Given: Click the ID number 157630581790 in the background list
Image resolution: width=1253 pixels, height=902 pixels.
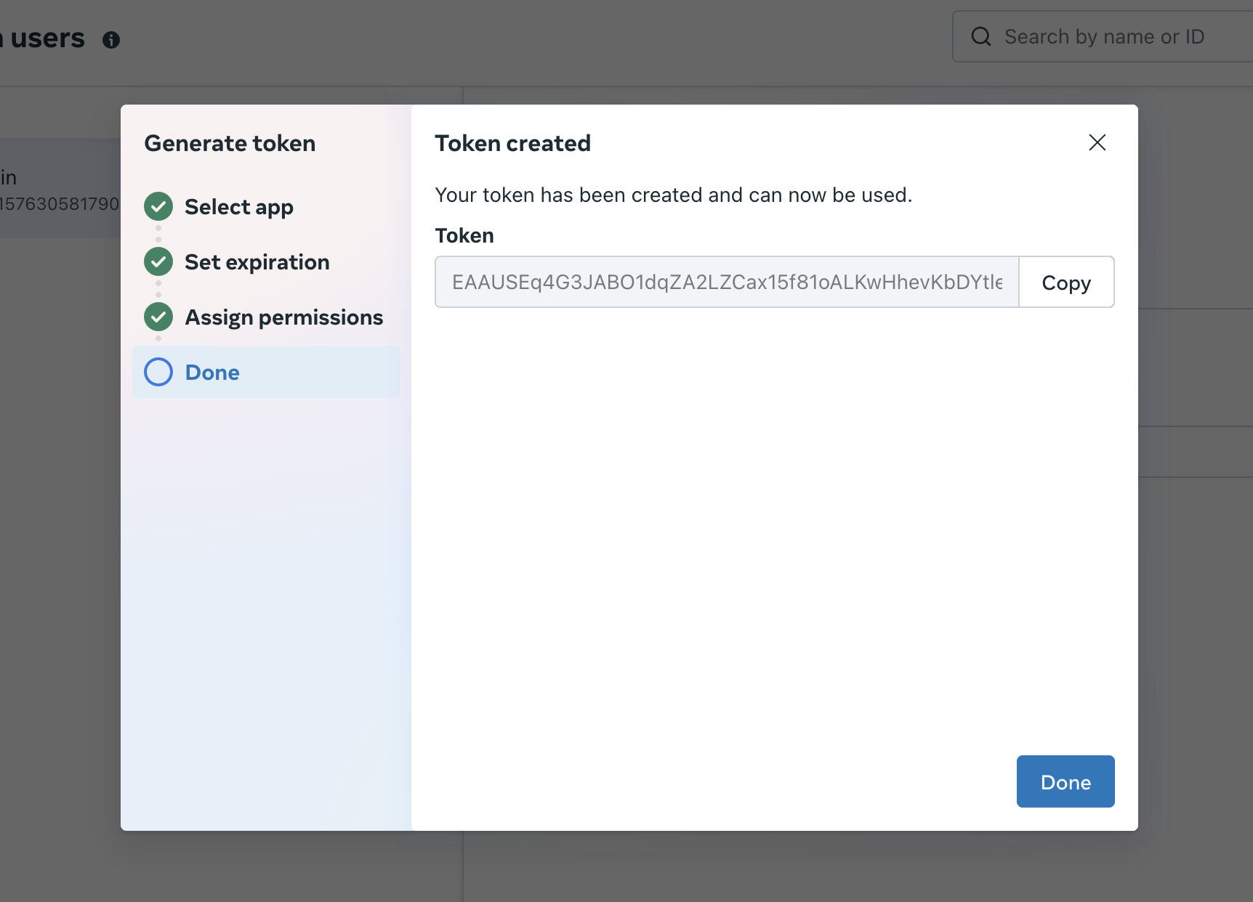Looking at the screenshot, I should click(60, 203).
